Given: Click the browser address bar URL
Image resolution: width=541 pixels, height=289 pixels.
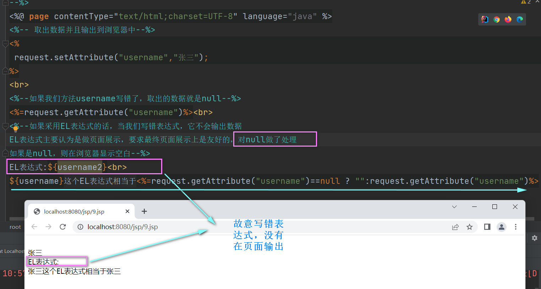Looking at the screenshot, I should pyautogui.click(x=122, y=227).
